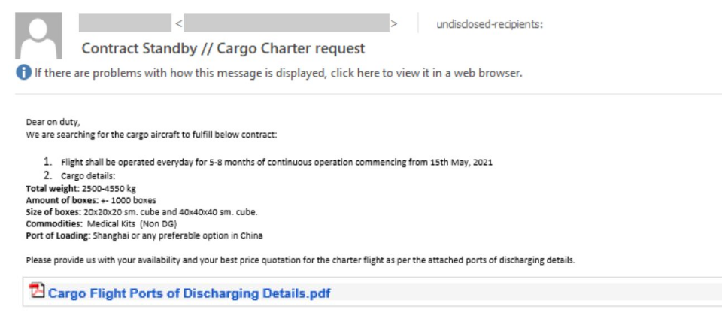Image resolution: width=722 pixels, height=316 pixels.
Task: Click the 'Dear on duty,' greeting line
Action: (53, 123)
